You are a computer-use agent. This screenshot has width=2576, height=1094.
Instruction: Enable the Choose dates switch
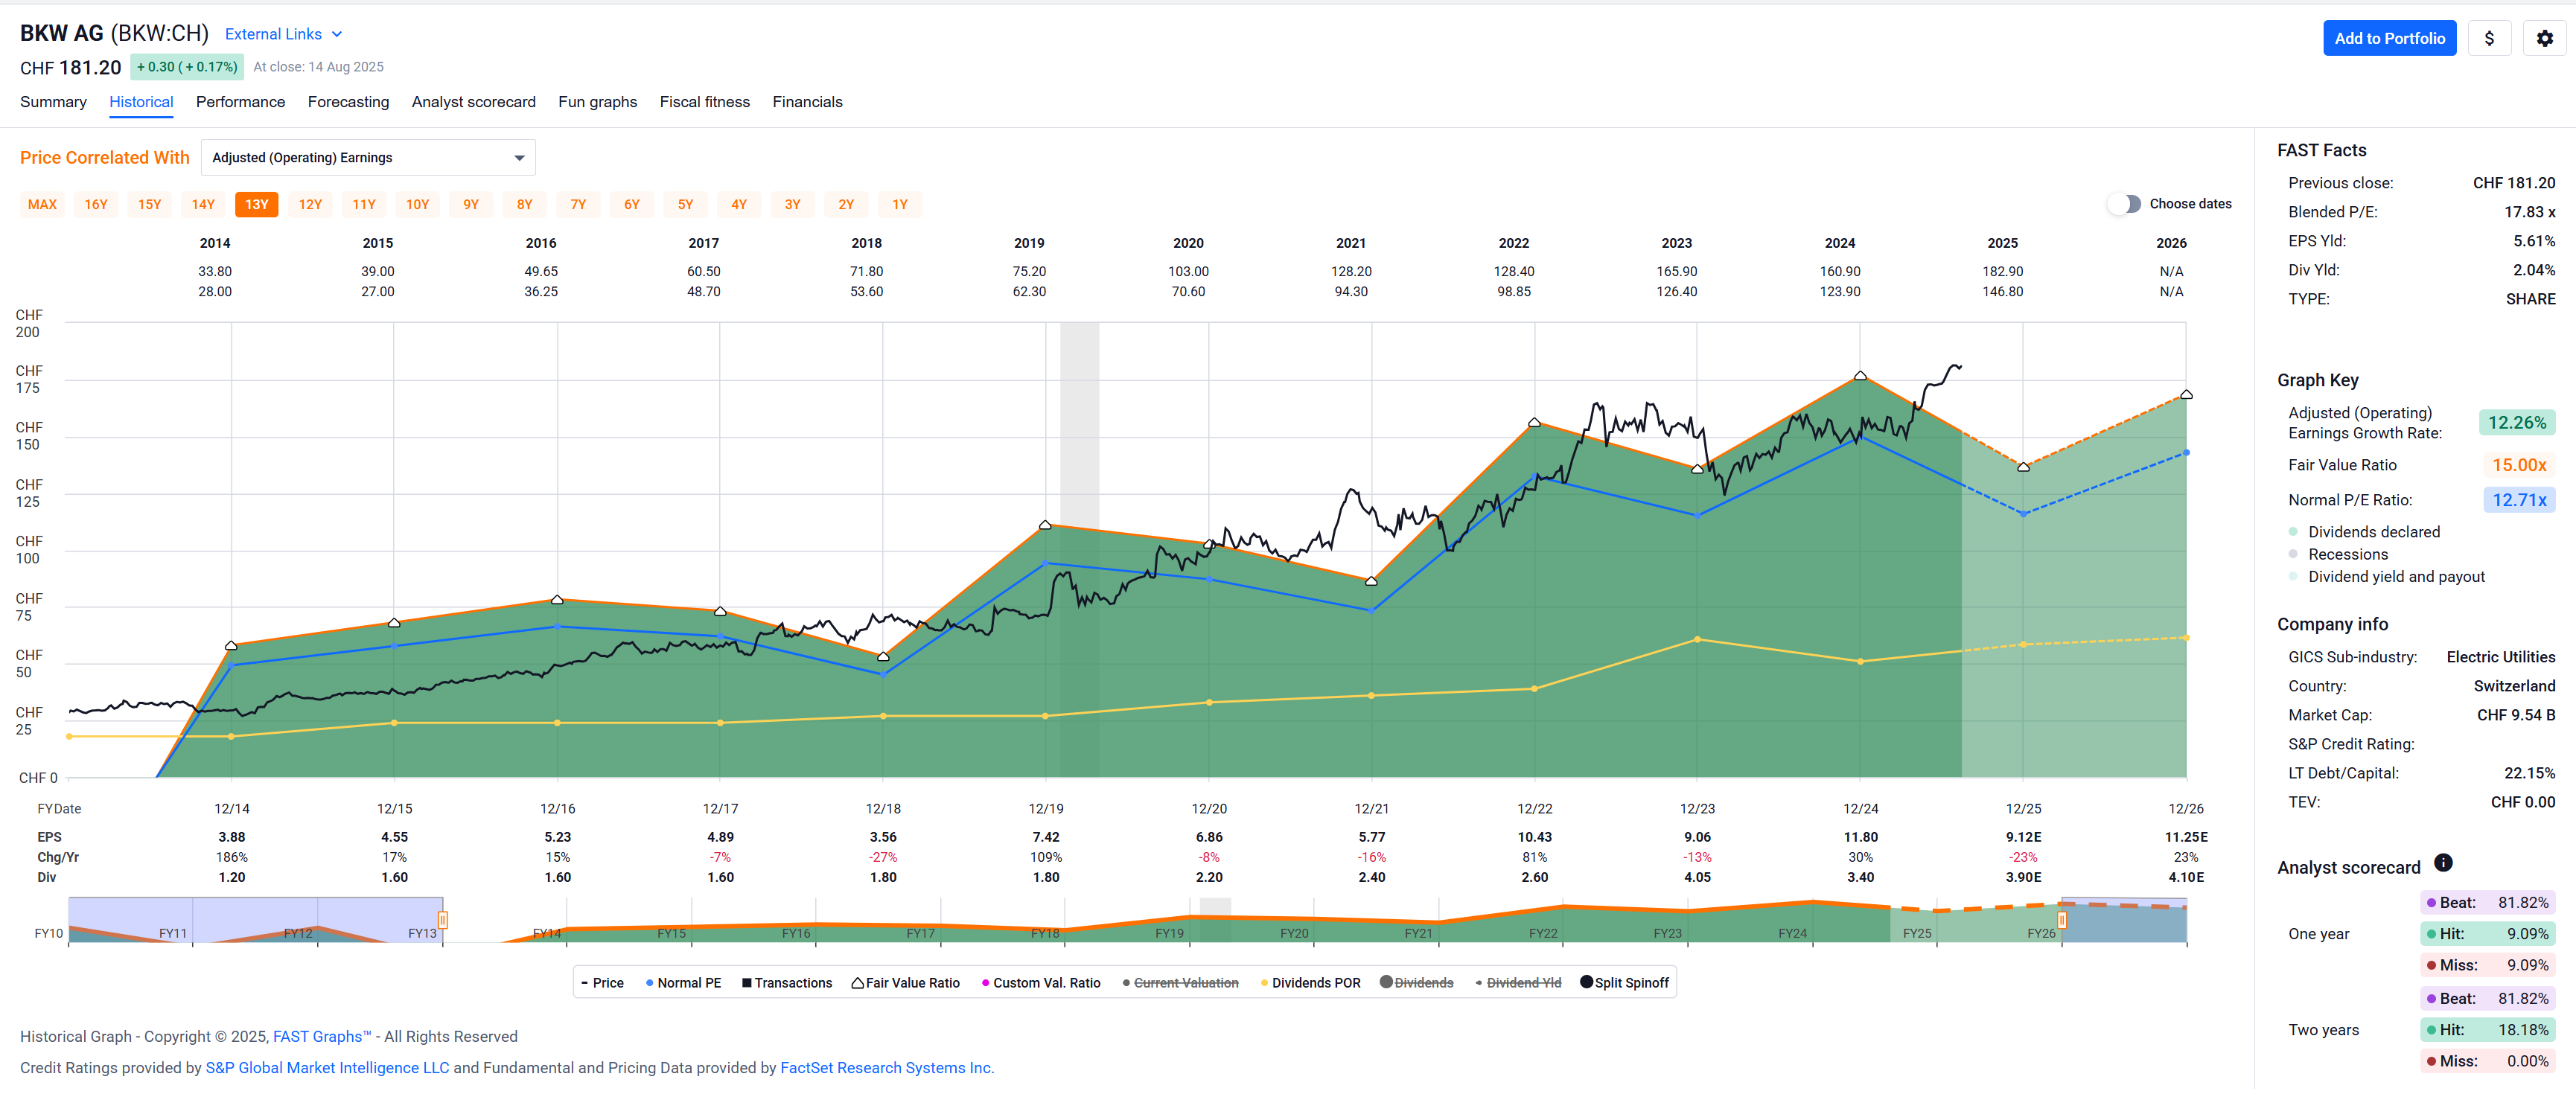[x=2125, y=204]
